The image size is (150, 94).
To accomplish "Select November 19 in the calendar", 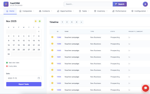I will (x=24, y=45).
